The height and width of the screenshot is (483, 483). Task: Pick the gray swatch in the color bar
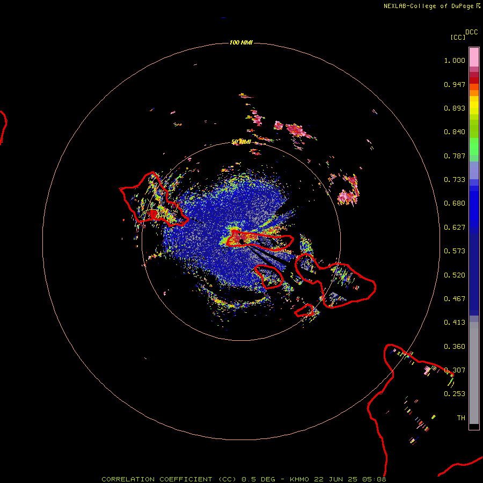[x=474, y=373]
